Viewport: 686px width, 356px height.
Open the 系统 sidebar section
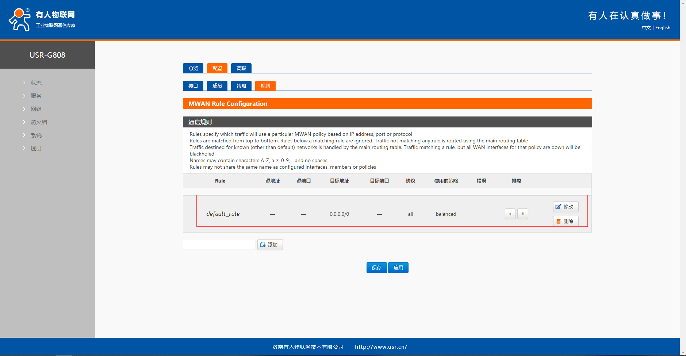tap(36, 135)
